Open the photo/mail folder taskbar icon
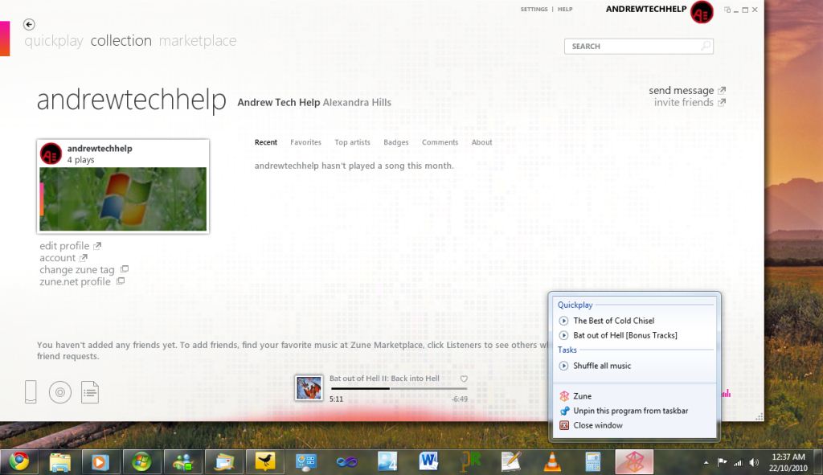This screenshot has width=823, height=475. tap(223, 462)
